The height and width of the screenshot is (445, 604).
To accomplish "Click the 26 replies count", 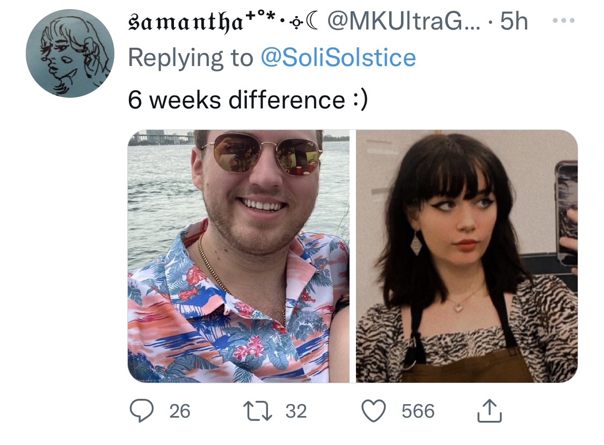I will (180, 411).
